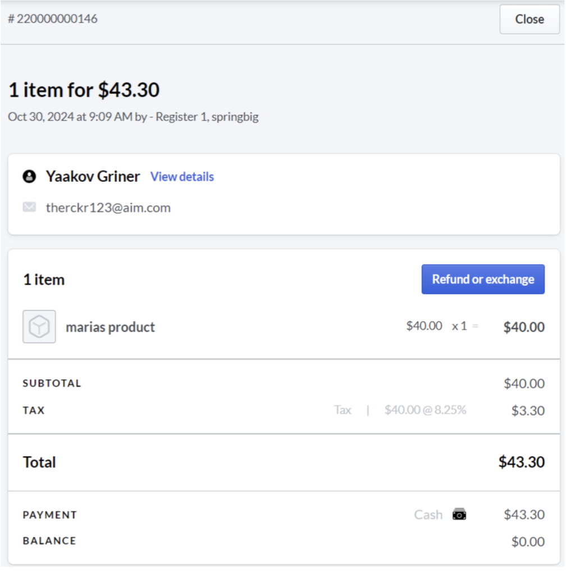Click the Refund or exchange button
Image resolution: width=566 pixels, height=575 pixels.
483,280
